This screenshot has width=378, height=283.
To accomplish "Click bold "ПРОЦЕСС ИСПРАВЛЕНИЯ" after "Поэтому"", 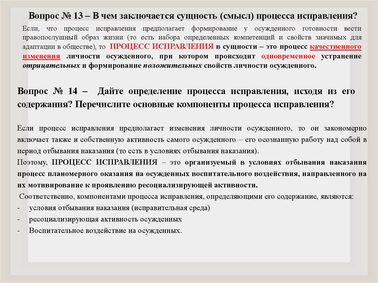I will [104, 162].
